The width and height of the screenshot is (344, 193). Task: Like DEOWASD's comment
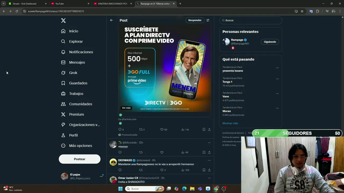162,170
